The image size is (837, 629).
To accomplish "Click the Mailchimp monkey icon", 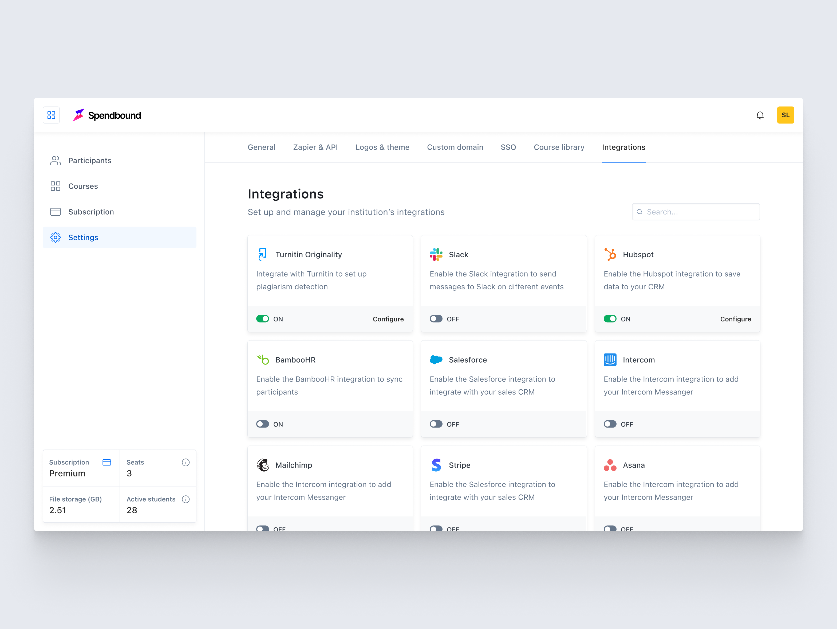I will (263, 465).
